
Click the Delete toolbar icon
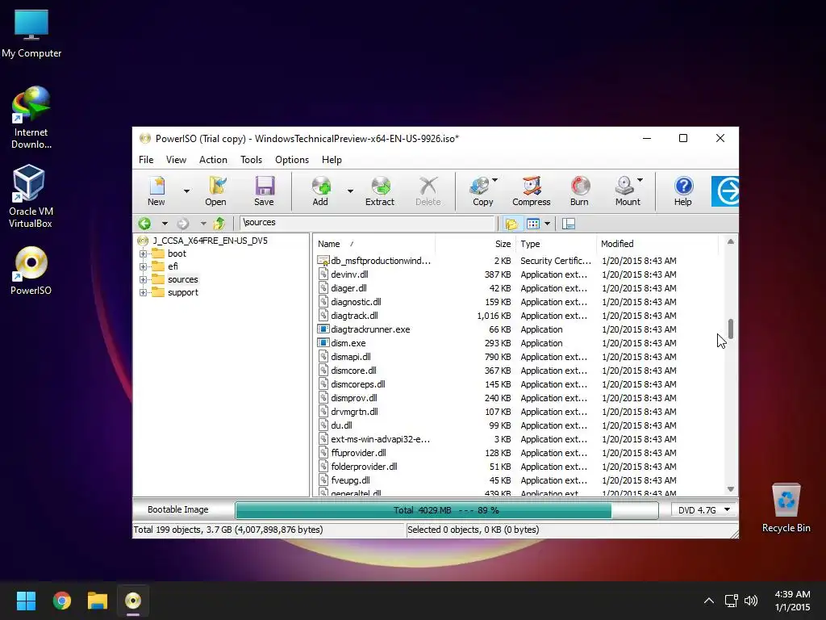[428, 191]
